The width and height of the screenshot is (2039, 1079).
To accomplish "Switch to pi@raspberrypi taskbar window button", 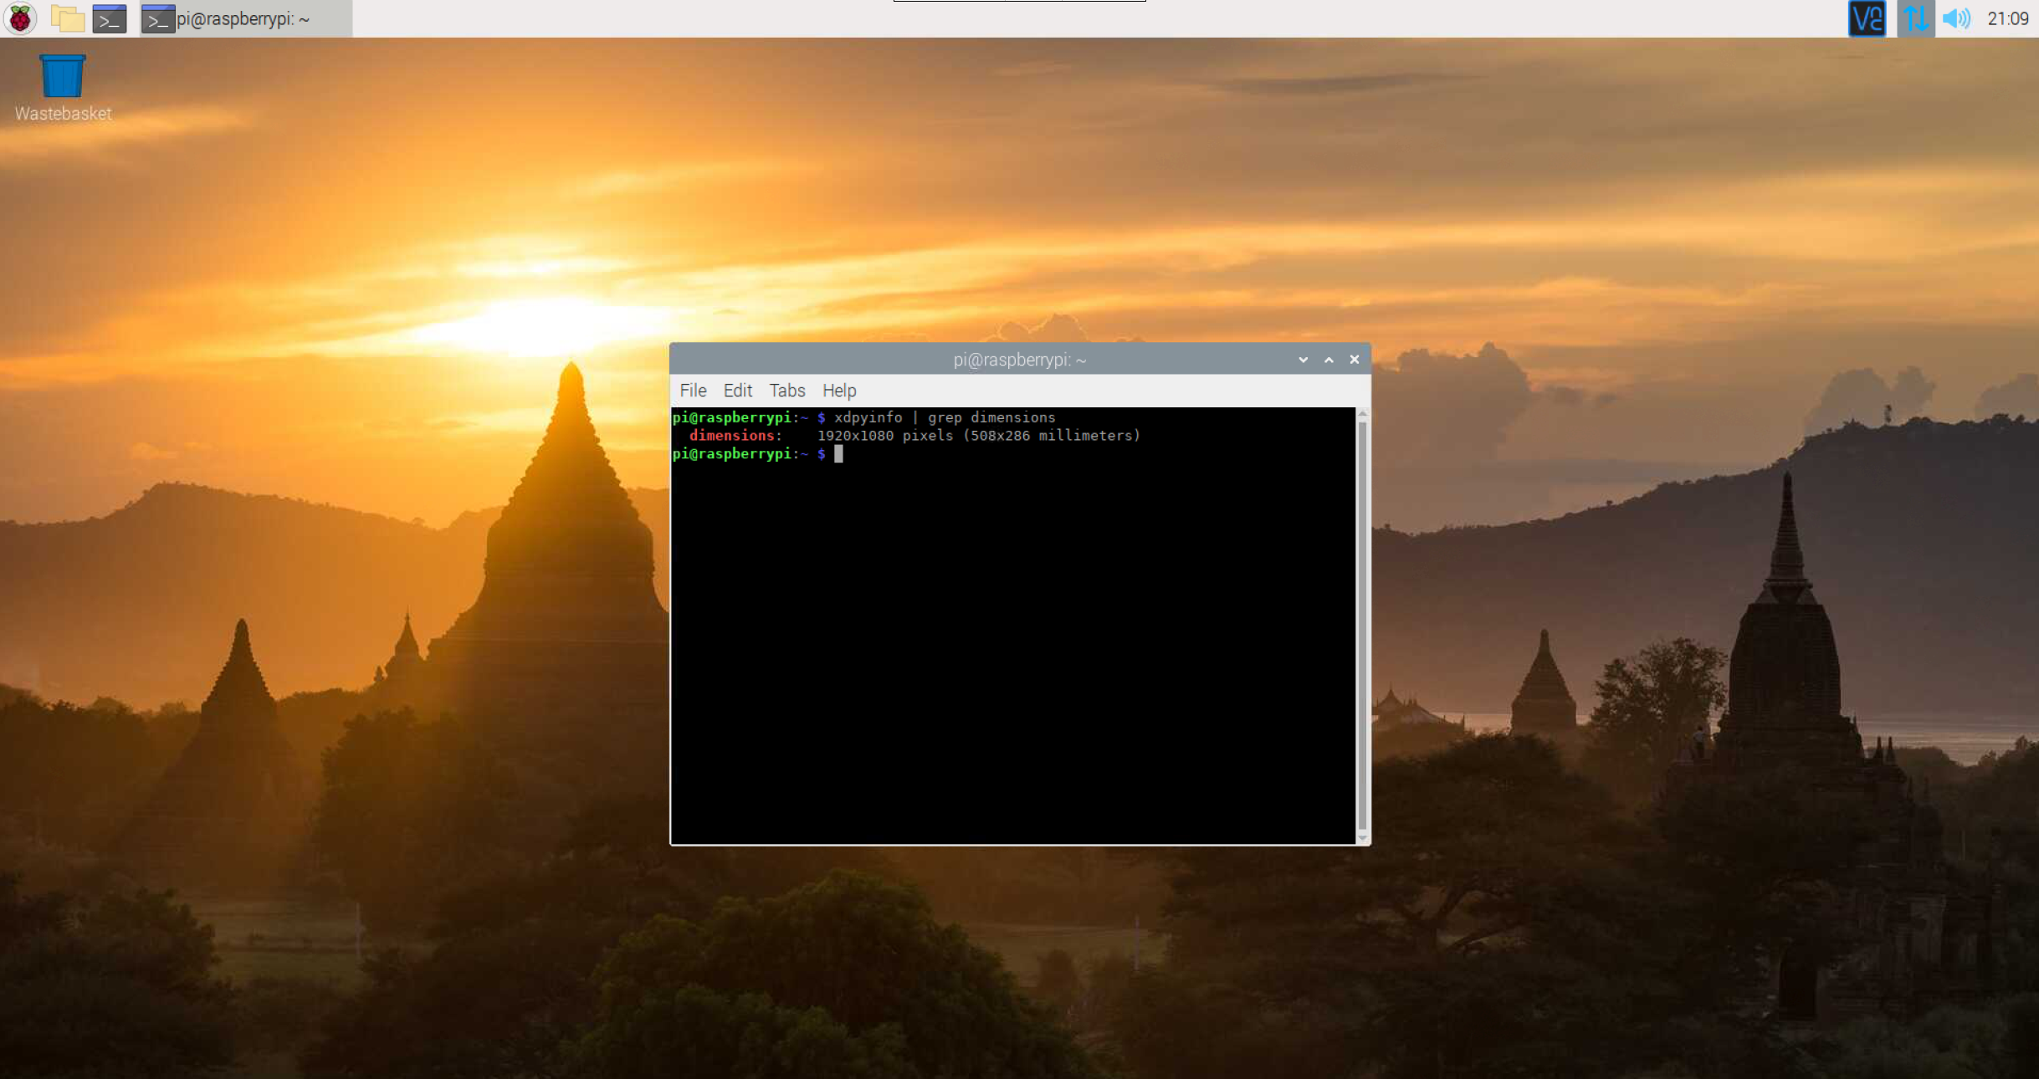I will (245, 18).
